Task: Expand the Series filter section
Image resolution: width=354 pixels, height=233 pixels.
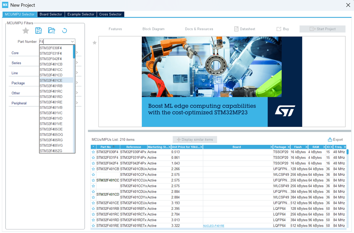Action: tap(77, 63)
